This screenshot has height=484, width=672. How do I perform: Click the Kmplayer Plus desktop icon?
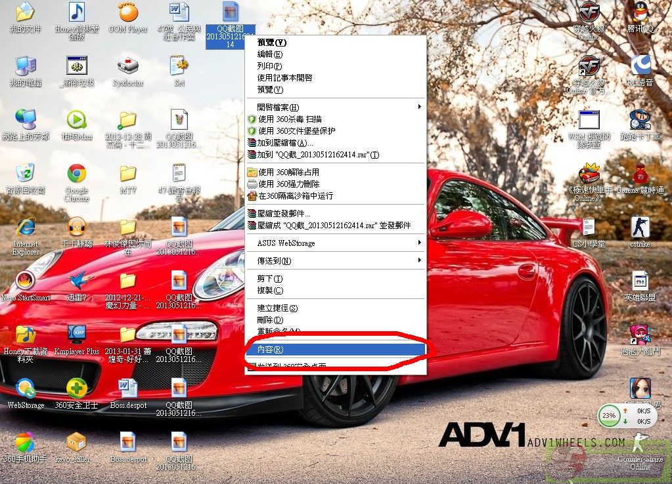(77, 334)
